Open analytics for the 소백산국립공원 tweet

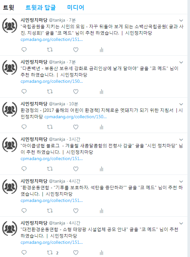102,50
